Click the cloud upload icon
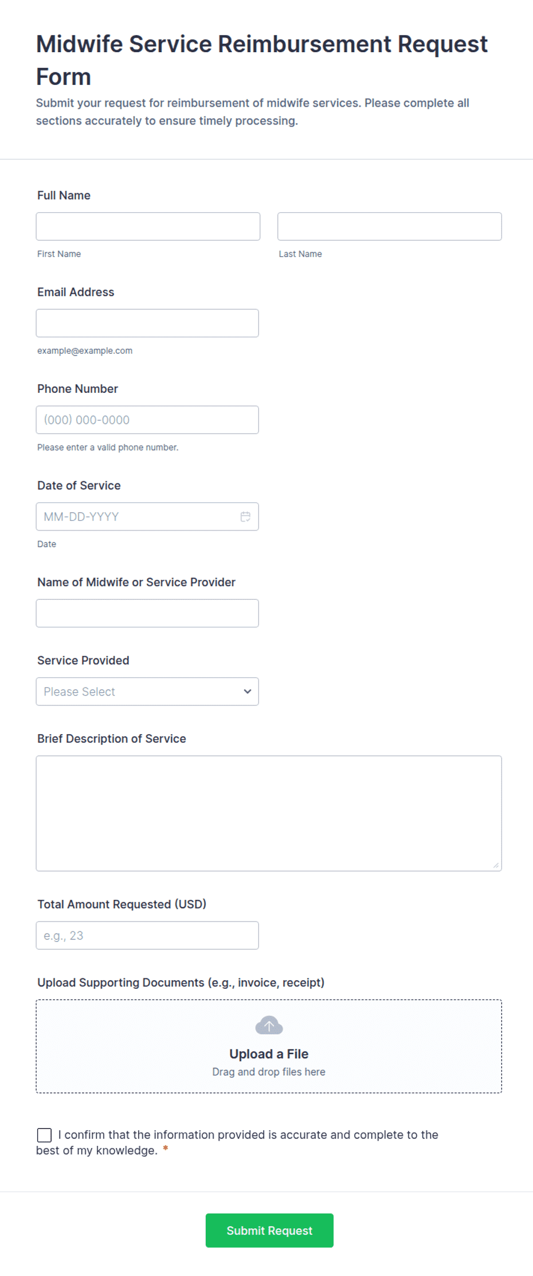 269,1025
